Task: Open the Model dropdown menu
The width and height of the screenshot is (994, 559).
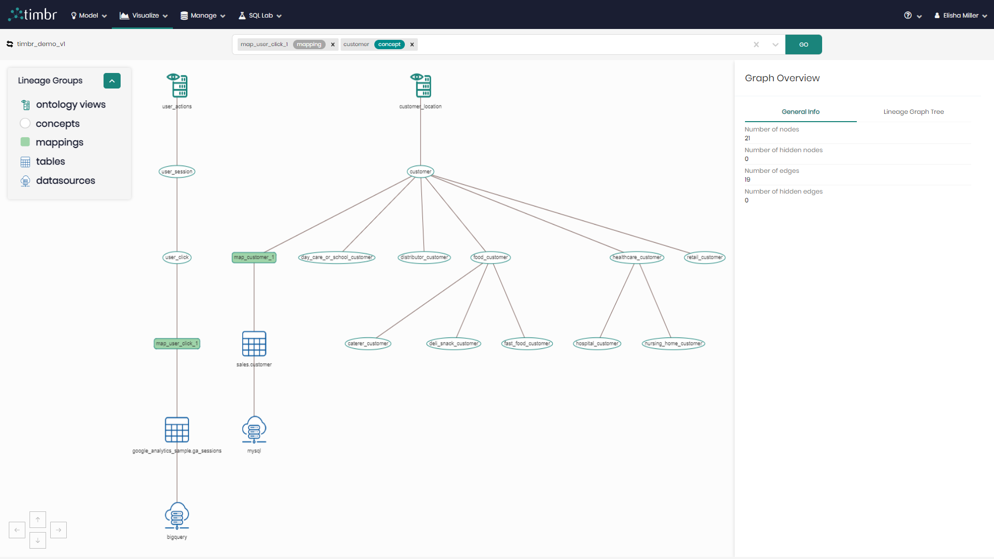Action: click(x=88, y=15)
